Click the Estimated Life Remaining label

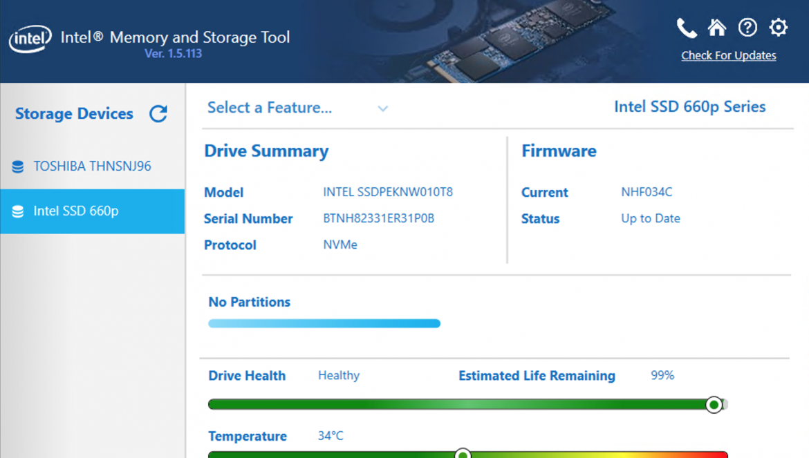tap(537, 376)
